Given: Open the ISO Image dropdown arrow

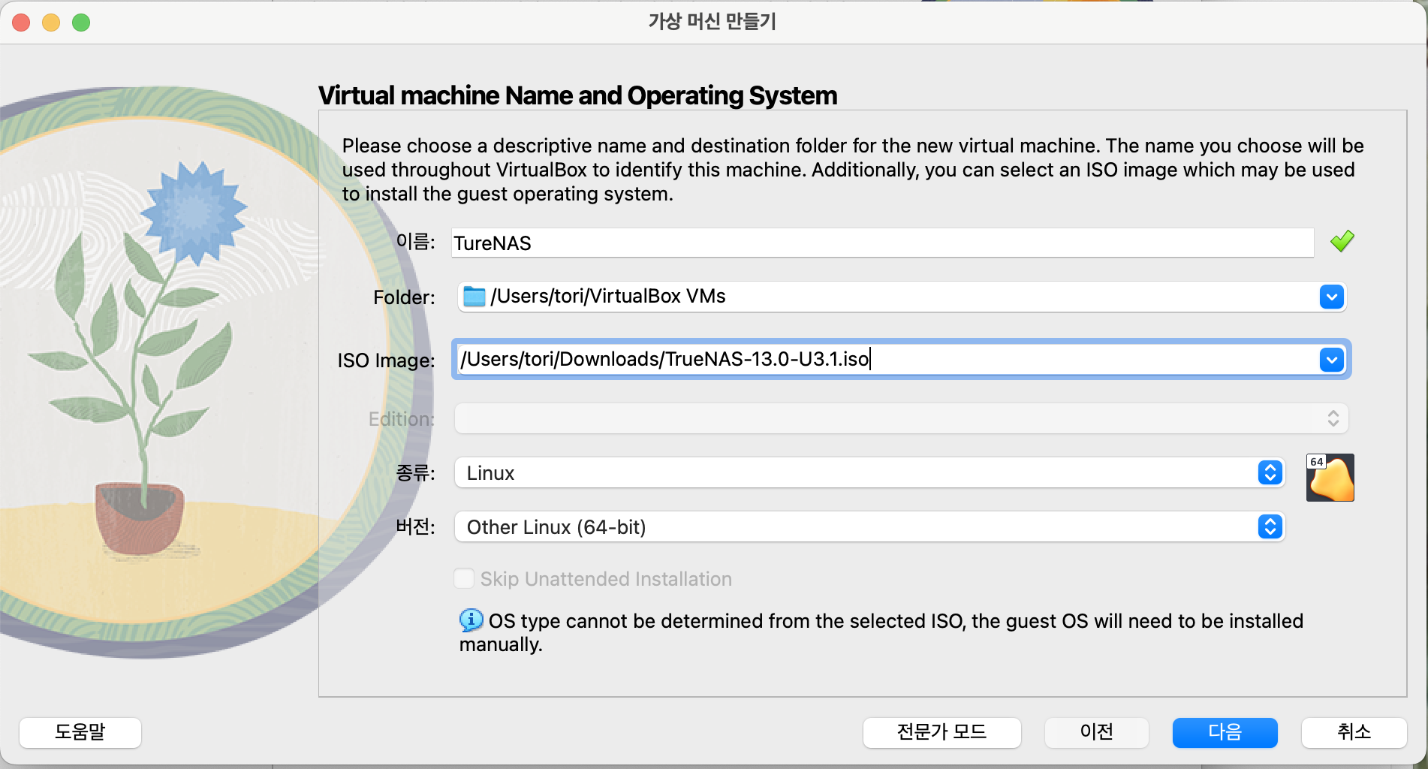Looking at the screenshot, I should [x=1331, y=360].
